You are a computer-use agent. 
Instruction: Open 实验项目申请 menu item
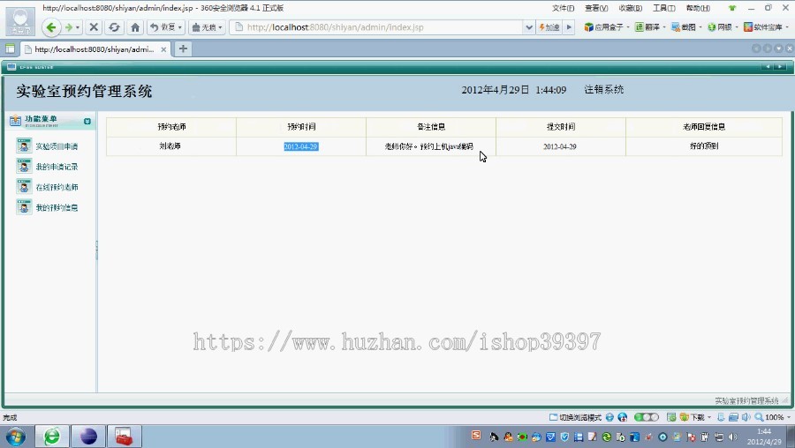coord(57,146)
